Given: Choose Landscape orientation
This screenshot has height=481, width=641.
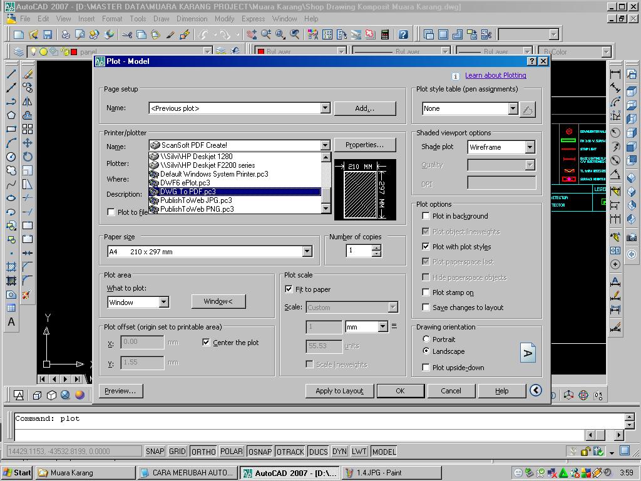Looking at the screenshot, I should (x=426, y=351).
